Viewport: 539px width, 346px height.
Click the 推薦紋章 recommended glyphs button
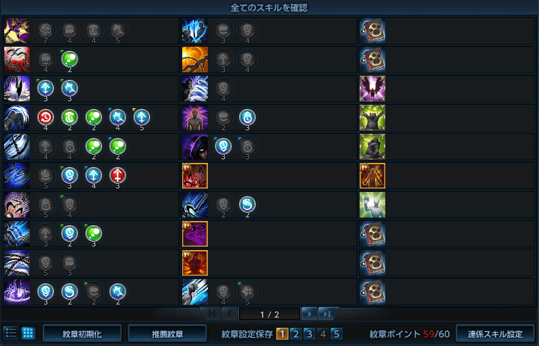pyautogui.click(x=167, y=334)
